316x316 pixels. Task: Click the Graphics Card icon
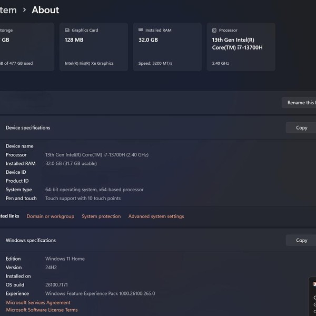[67, 31]
